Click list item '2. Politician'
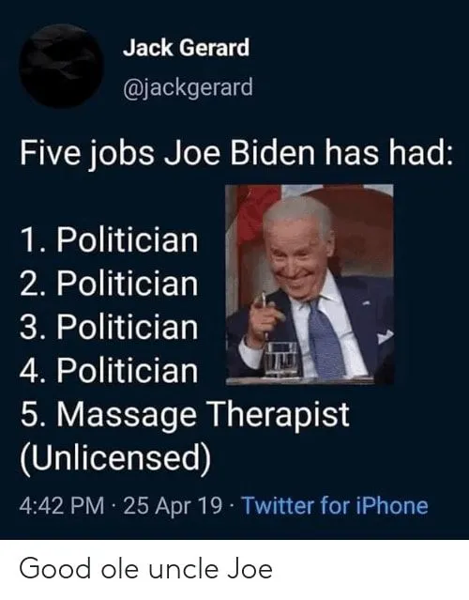This screenshot has width=469, height=600. (x=110, y=284)
